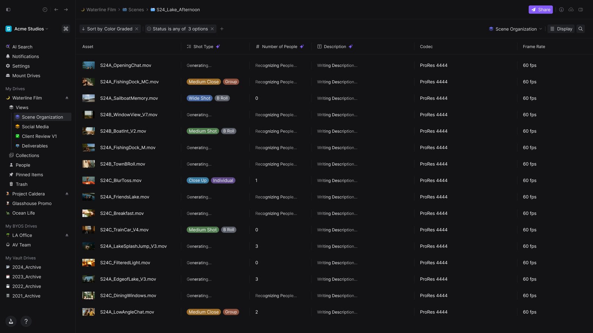The height and width of the screenshot is (333, 593).
Task: Eject the Waterline Film drive
Action: [67, 98]
